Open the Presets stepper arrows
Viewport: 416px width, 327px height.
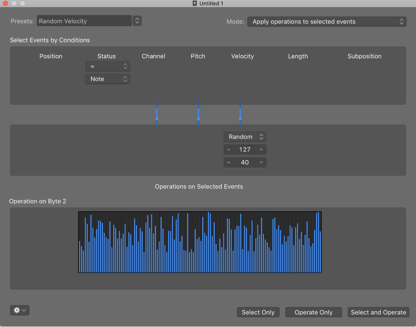137,21
